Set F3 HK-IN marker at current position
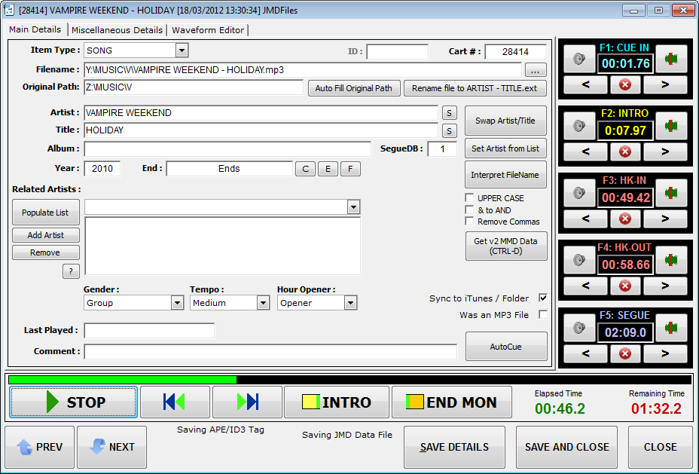This screenshot has width=699, height=474. tap(671, 193)
